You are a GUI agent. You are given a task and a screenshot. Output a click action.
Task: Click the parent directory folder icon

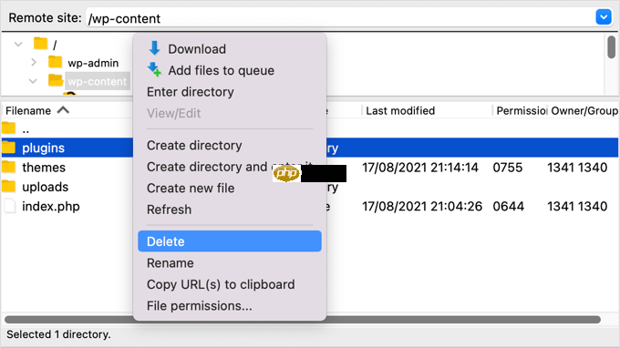(9, 128)
